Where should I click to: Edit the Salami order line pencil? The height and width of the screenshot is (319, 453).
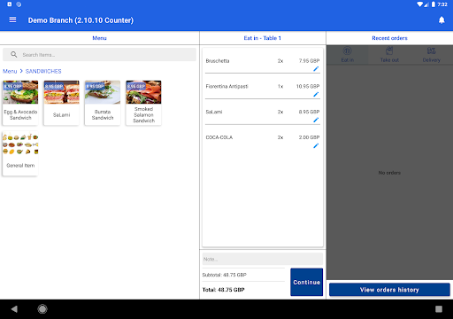(316, 120)
